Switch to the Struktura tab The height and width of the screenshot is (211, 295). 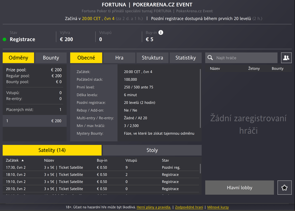tap(152, 58)
